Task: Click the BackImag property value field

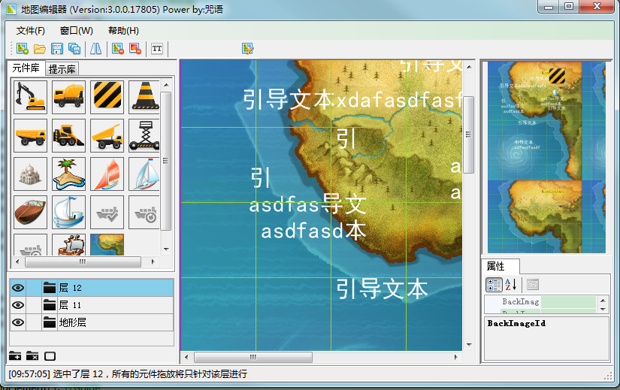Action: (568, 302)
